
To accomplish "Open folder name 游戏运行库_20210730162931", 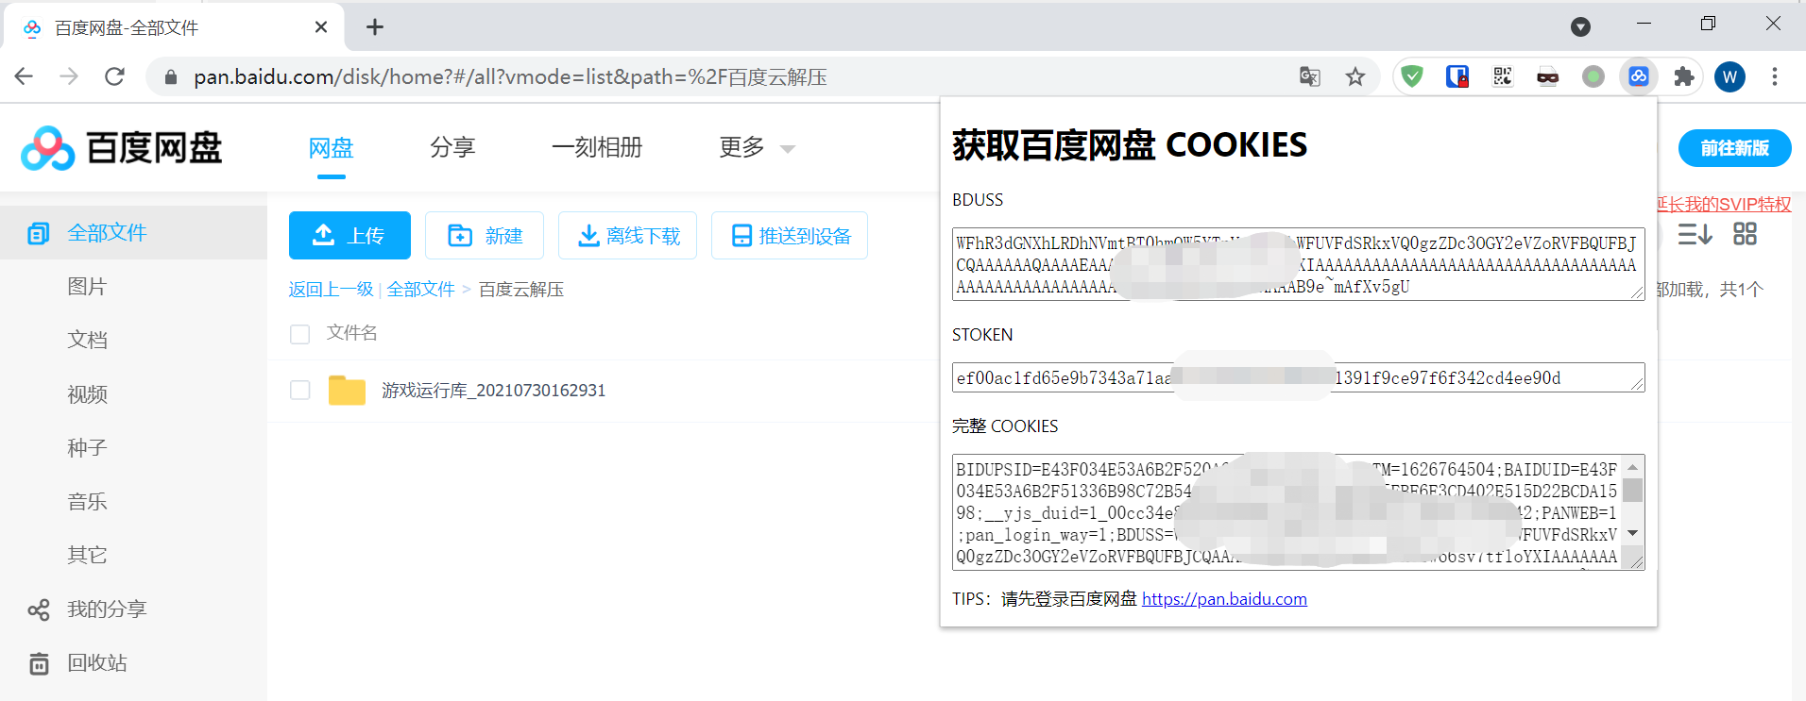I will 493,391.
